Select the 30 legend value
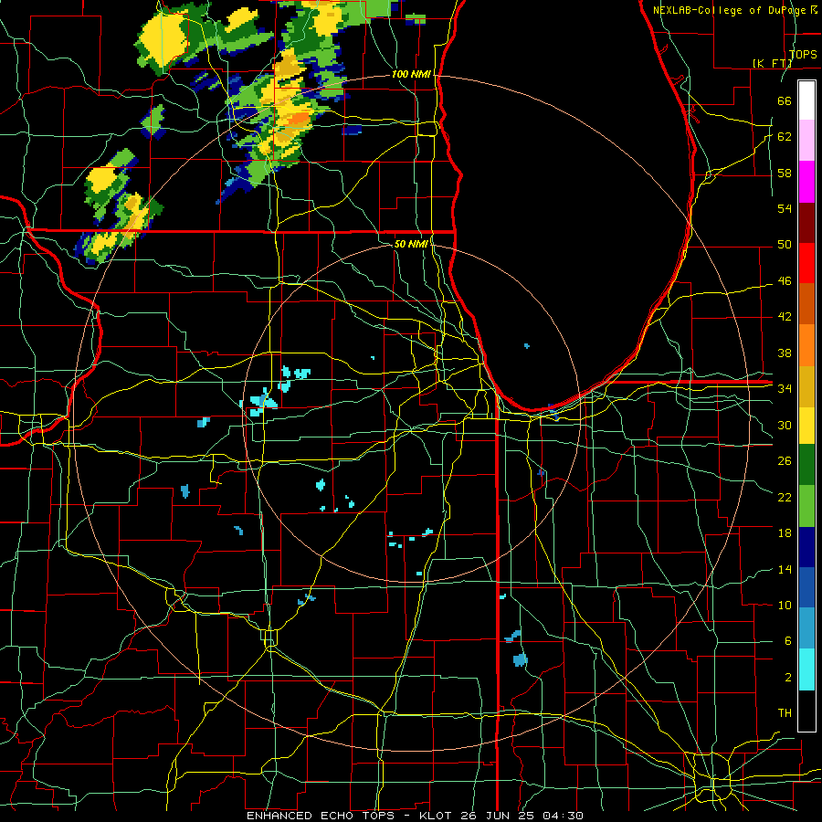The width and height of the screenshot is (822, 822). (785, 425)
